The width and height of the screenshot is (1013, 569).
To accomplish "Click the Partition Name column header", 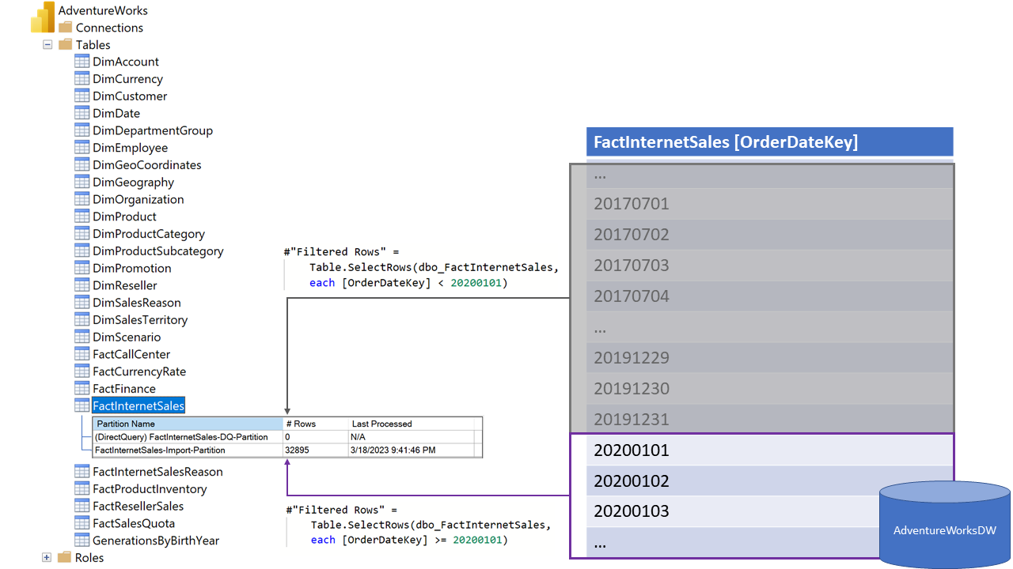I will point(188,424).
